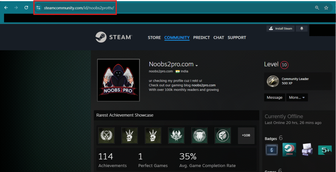
Task: Click the years of service badge numbered 6
Action: pos(271,150)
